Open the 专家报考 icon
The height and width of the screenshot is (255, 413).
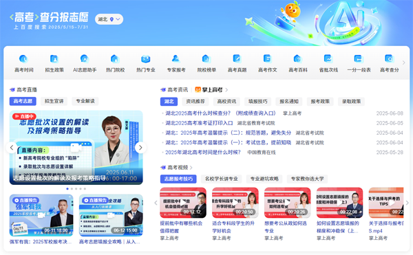176,59
